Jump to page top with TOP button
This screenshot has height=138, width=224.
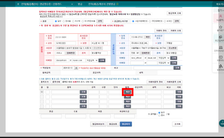click(222, 123)
